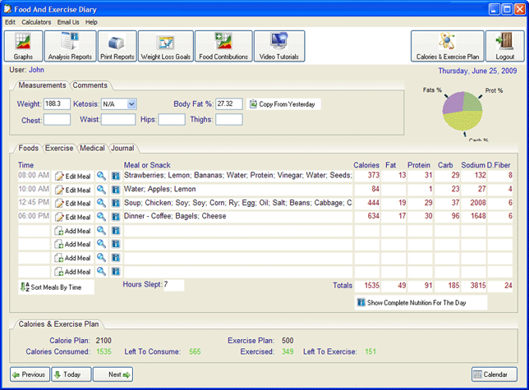Open the Calculators menu
The height and width of the screenshot is (390, 529).
(x=36, y=21)
